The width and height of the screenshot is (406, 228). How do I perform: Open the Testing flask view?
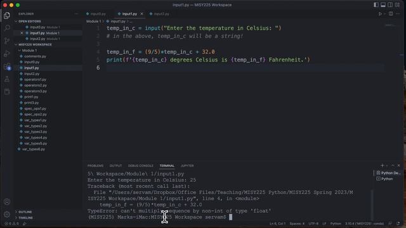point(7,79)
